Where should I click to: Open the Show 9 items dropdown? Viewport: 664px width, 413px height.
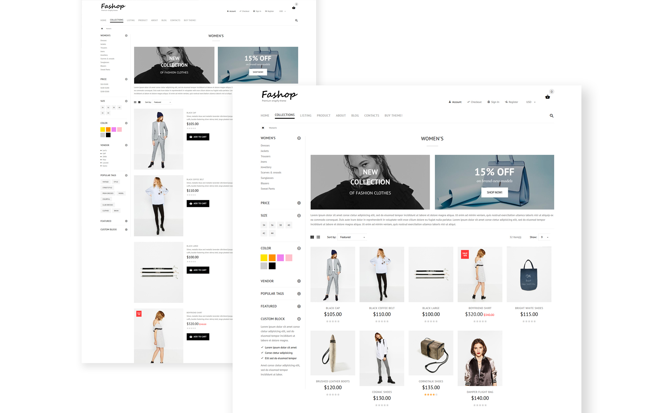544,237
